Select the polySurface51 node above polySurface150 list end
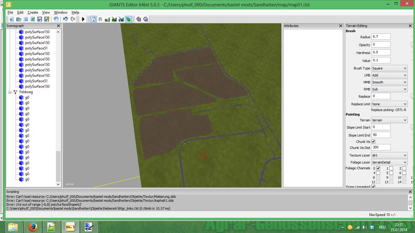Screen dimensions: 415x233 click(36, 81)
